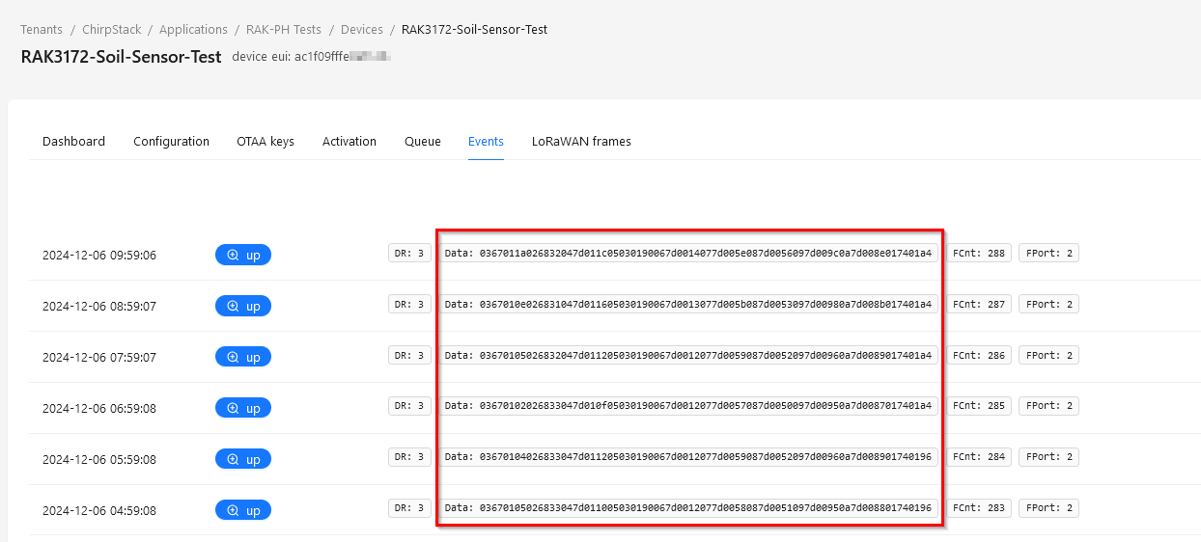The width and height of the screenshot is (1201, 542).
Task: Switch to the Dashboard tab
Action: point(73,142)
